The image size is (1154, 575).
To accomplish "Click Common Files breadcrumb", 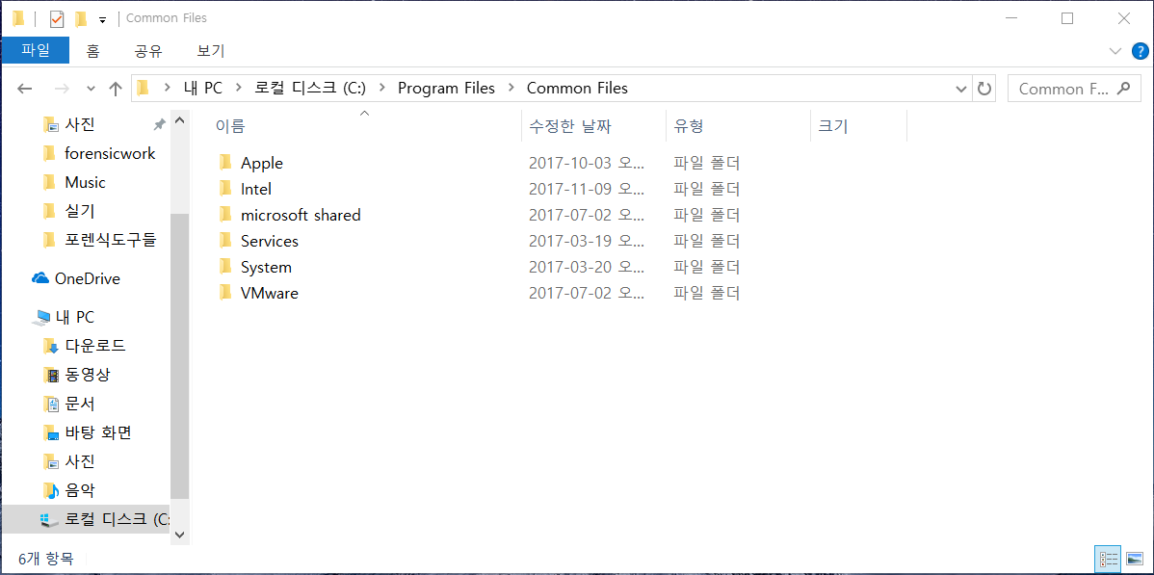I will 577,89.
